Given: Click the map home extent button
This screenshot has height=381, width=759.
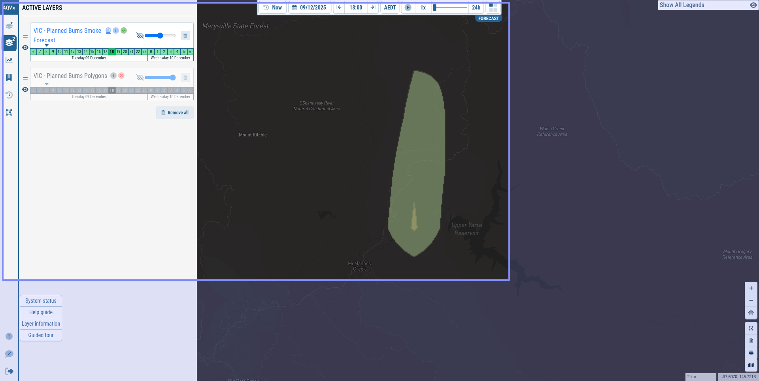Looking at the screenshot, I should (751, 313).
